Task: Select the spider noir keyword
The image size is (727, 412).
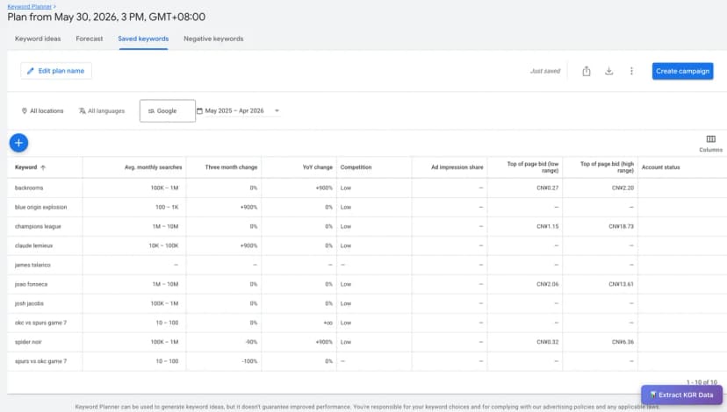Action: pos(28,342)
